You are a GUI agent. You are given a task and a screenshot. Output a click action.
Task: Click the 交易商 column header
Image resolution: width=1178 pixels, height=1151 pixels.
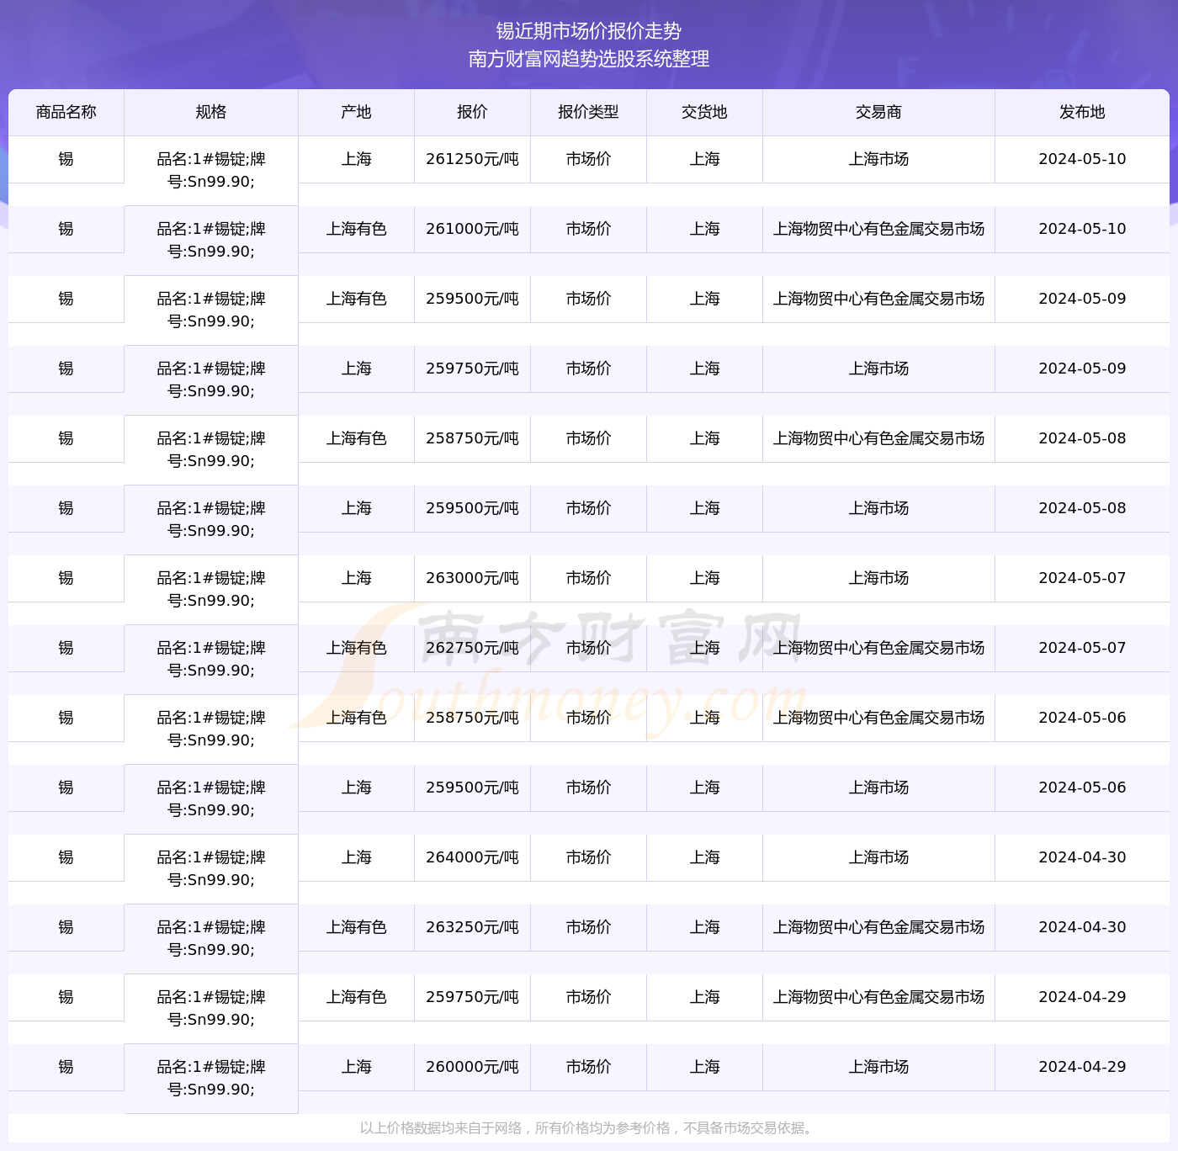coord(879,112)
